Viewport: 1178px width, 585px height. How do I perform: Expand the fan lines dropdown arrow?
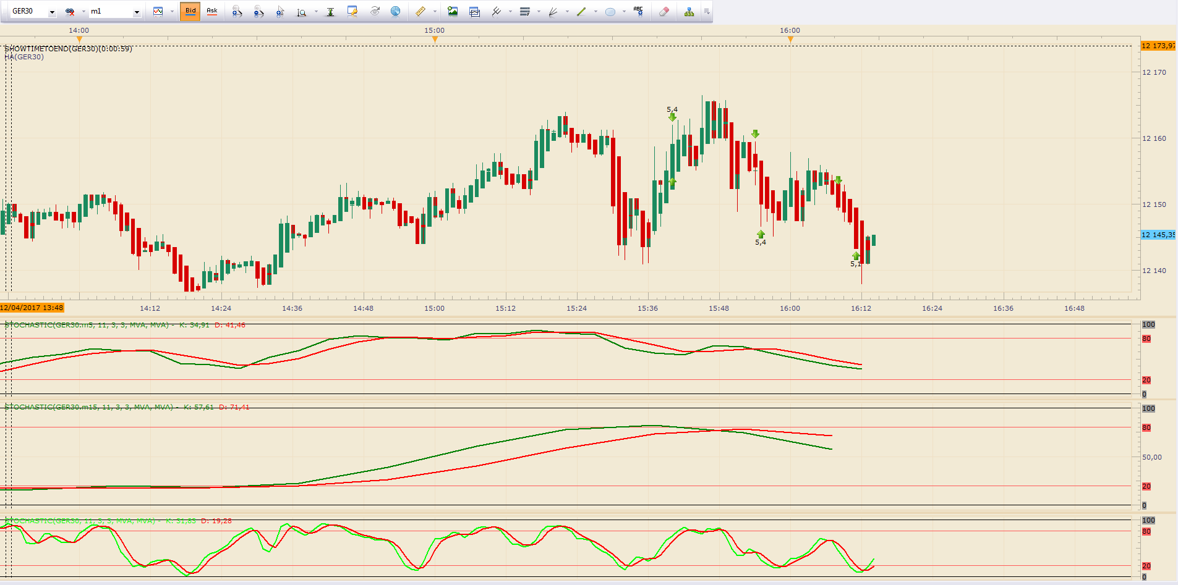click(x=567, y=12)
